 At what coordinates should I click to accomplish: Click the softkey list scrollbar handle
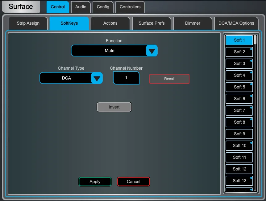pyautogui.click(x=255, y=40)
